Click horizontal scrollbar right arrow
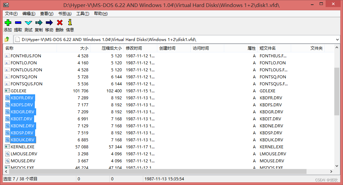The height and width of the screenshot is (185, 343). tap(331, 171)
